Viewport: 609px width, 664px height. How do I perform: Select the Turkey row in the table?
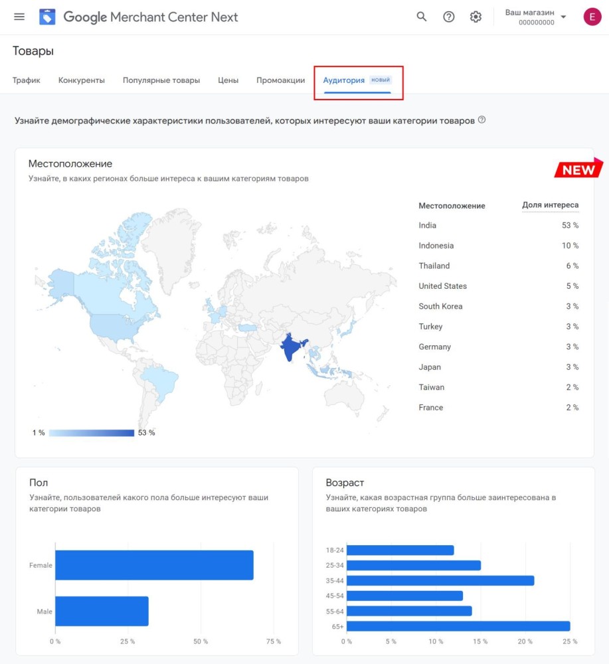pyautogui.click(x=499, y=327)
